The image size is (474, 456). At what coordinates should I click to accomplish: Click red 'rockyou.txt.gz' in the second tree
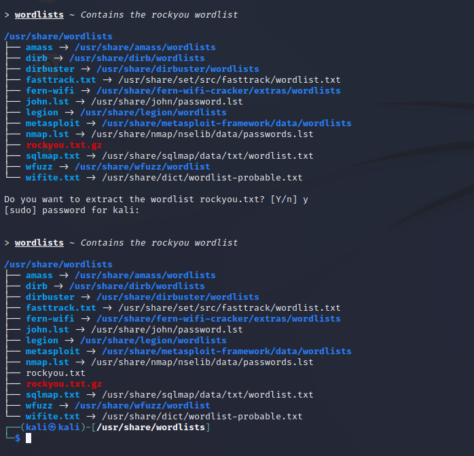[64, 384]
